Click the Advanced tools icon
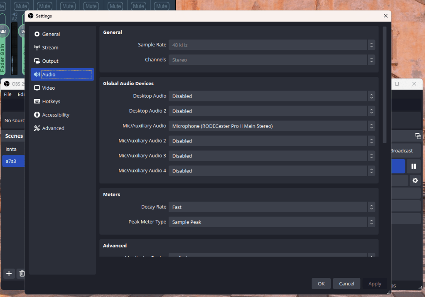425x297 pixels. (37, 128)
